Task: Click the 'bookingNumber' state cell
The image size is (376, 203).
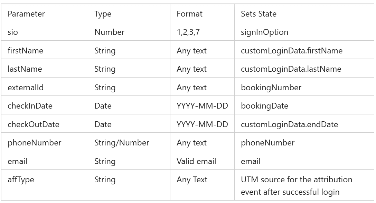Action: point(271,88)
